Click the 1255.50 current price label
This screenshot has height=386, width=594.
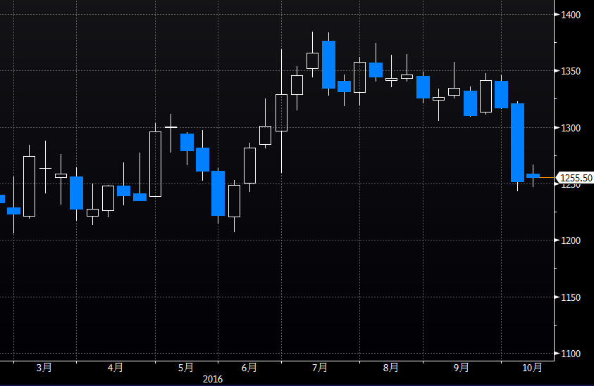pos(575,179)
